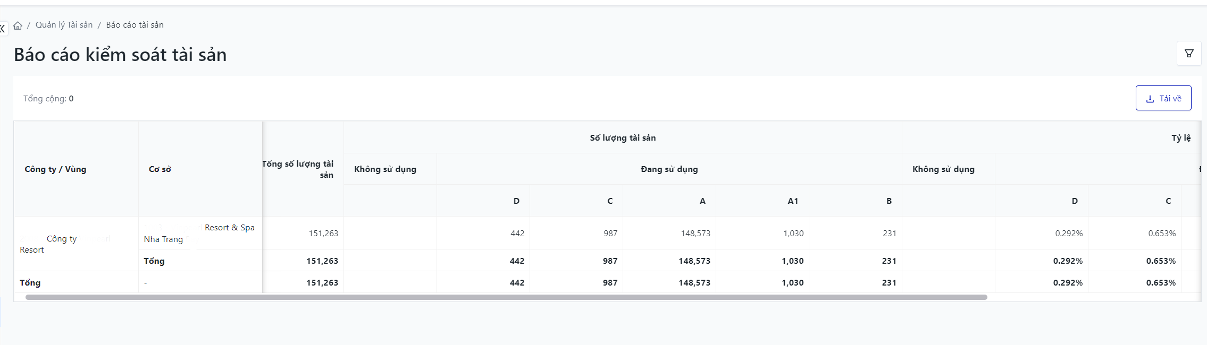Click the Công ty Resort company cell

[61, 244]
